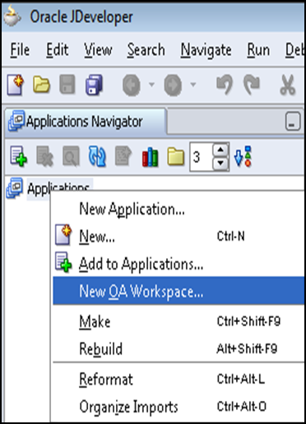Select New OA Workspace... menu entry
Image resolution: width=306 pixels, height=424 pixels.
[178, 291]
